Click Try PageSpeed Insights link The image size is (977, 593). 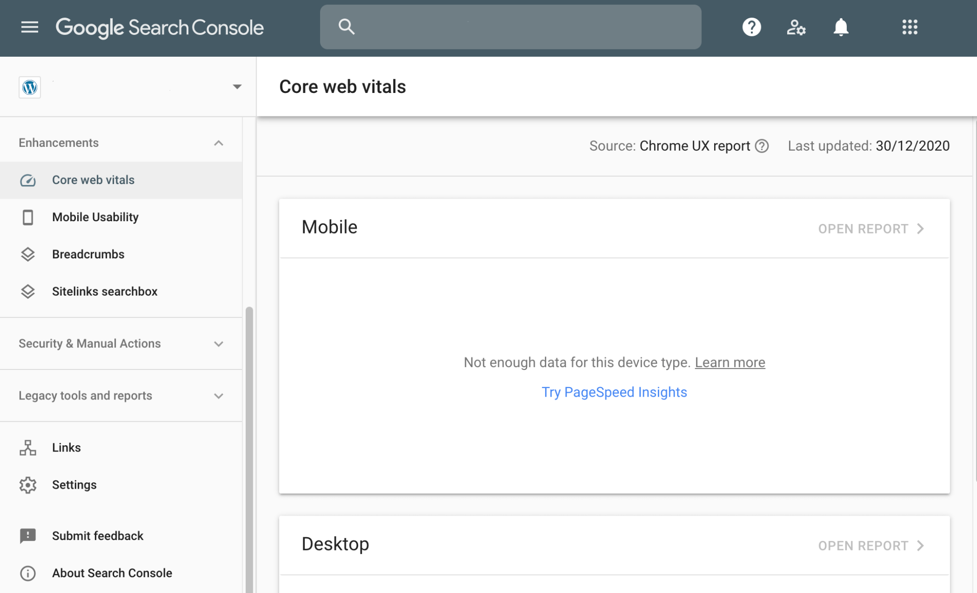coord(614,392)
